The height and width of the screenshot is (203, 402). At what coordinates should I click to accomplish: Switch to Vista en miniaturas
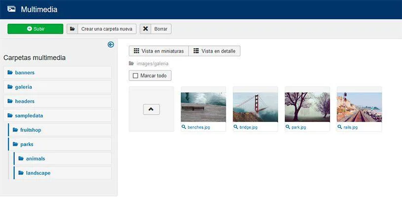158,51
